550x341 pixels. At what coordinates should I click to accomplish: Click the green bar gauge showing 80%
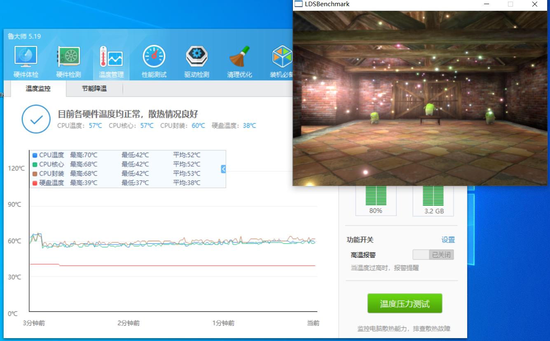(x=376, y=196)
